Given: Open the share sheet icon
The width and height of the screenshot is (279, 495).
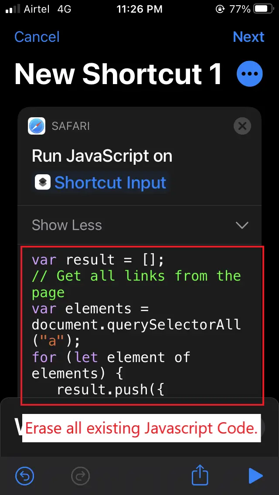Looking at the screenshot, I should (200, 475).
